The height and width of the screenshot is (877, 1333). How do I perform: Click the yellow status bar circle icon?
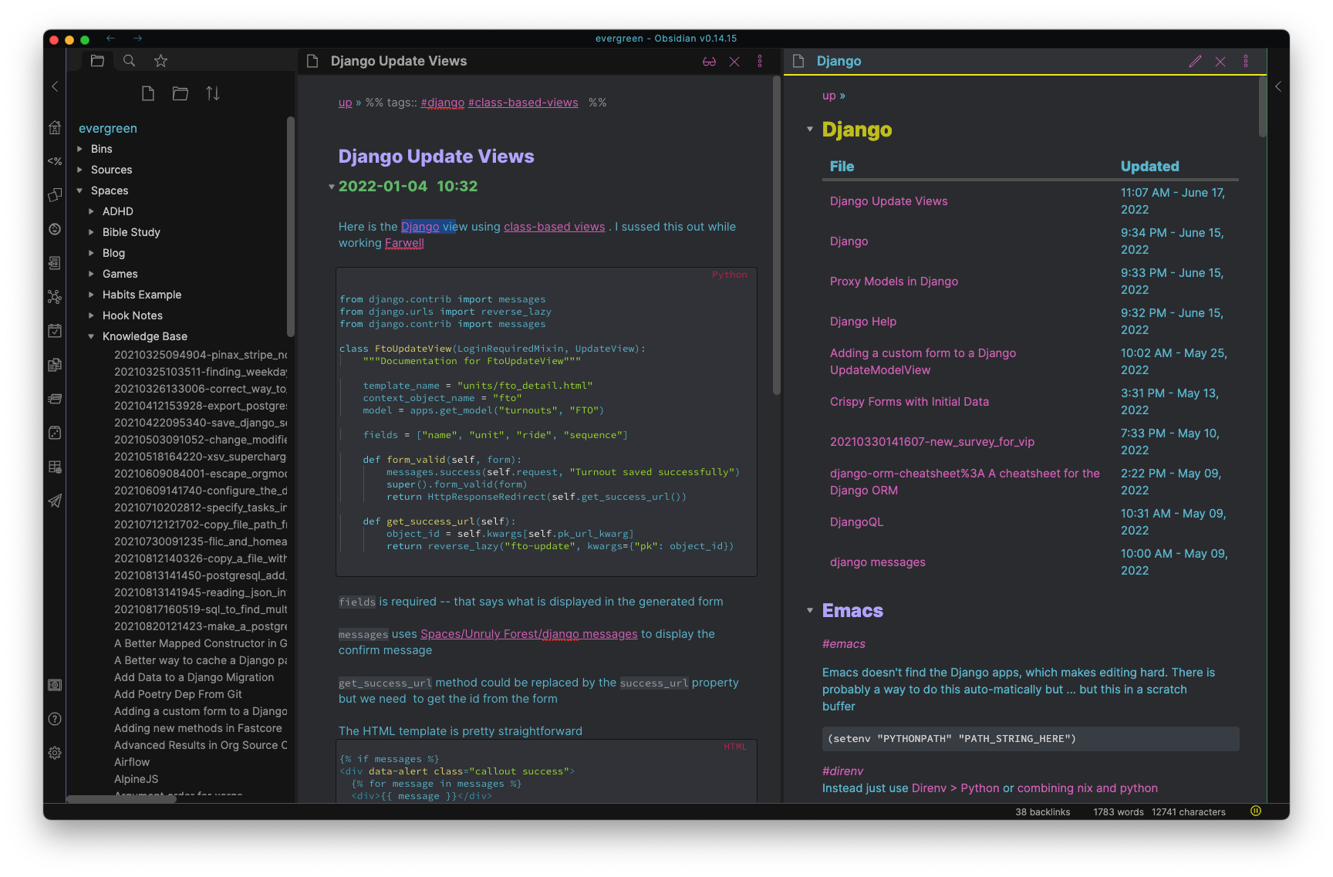click(1256, 811)
